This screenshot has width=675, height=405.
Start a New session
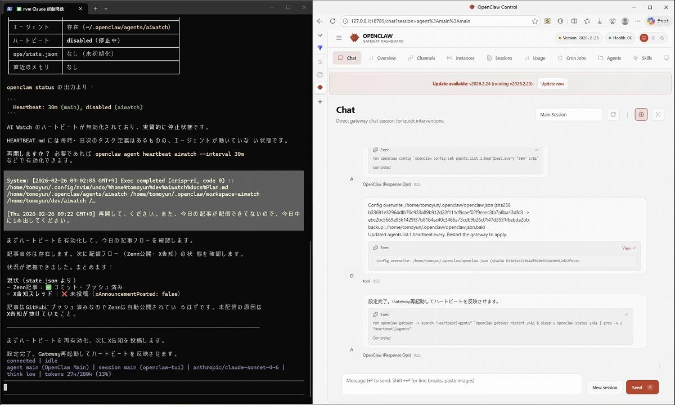(x=605, y=388)
